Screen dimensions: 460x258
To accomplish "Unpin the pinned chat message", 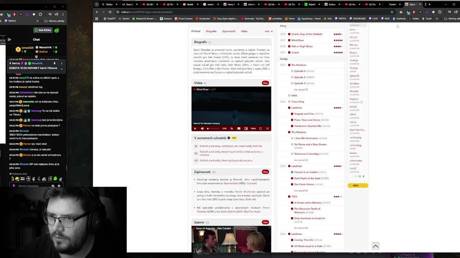I will click(x=55, y=63).
